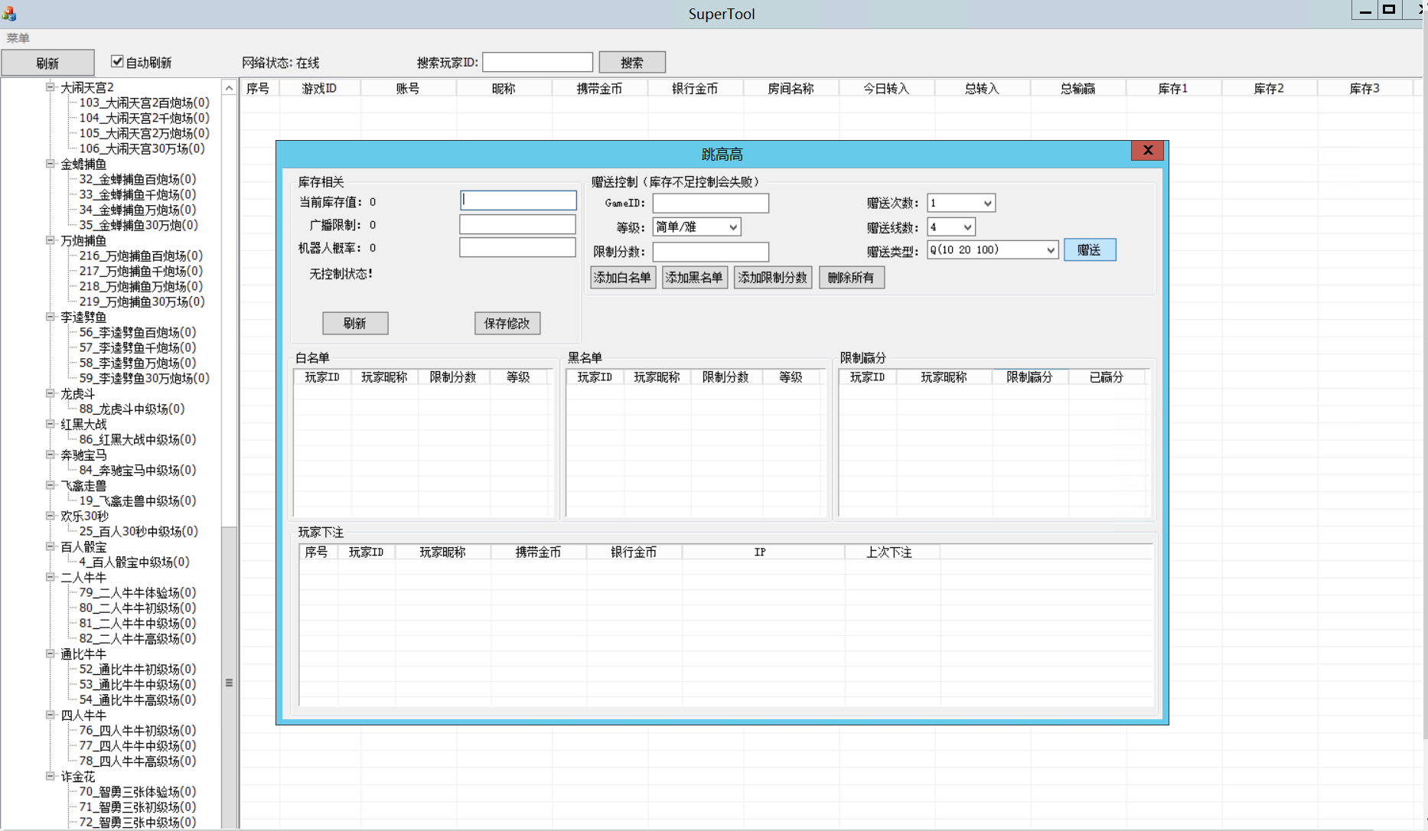The width and height of the screenshot is (1428, 831).
Task: Close the 跳高高 dialog window
Action: click(1147, 151)
